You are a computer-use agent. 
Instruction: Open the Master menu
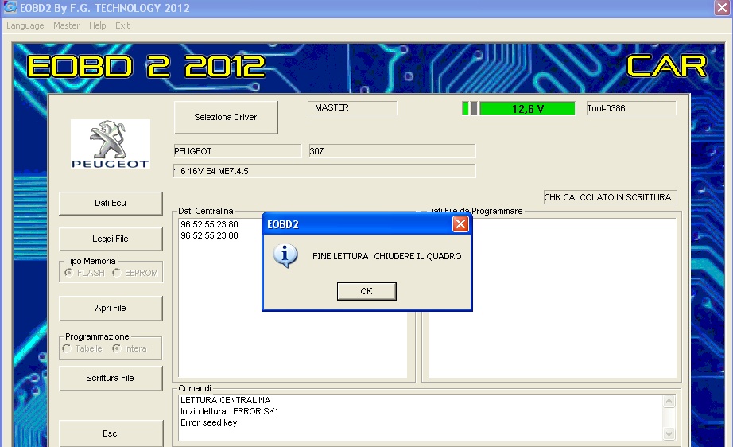tap(66, 25)
